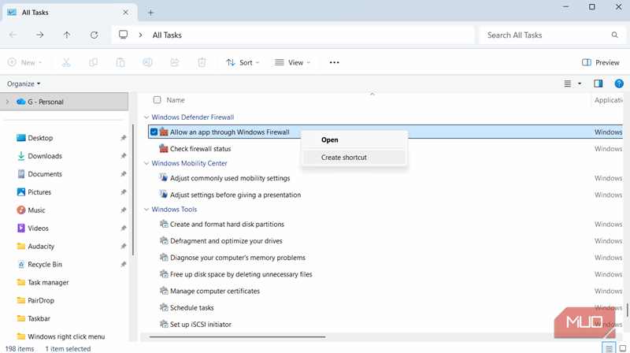Choose Create shortcut from context menu
This screenshot has height=353, width=630.
click(x=344, y=157)
